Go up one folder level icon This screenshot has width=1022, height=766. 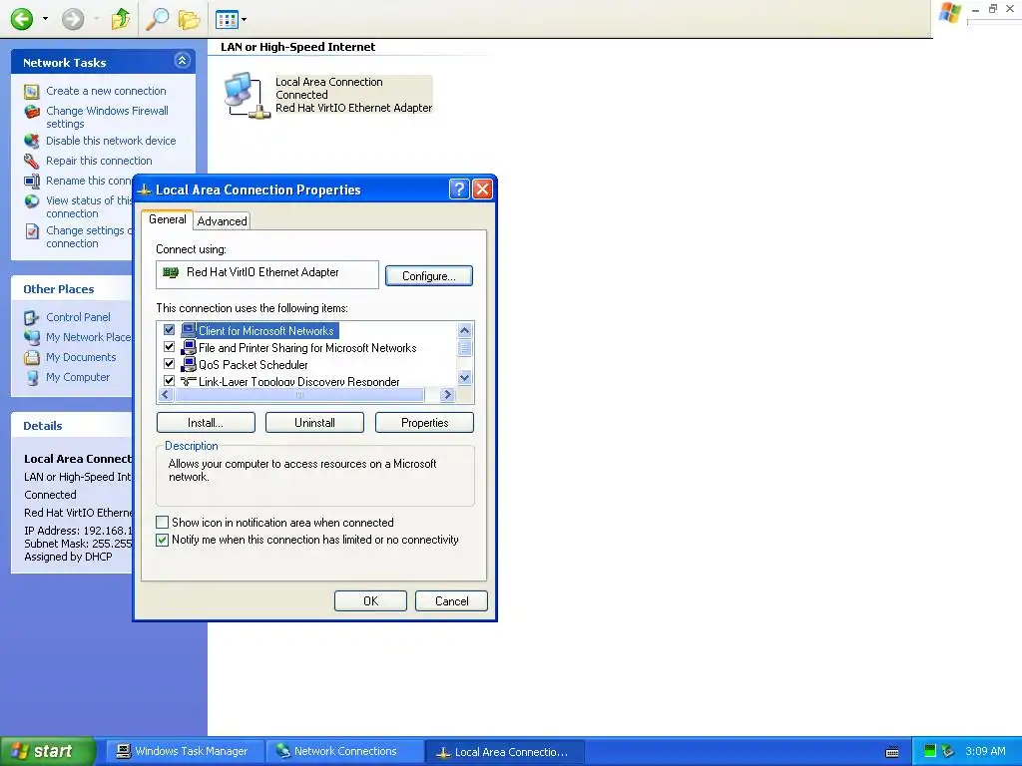point(120,19)
